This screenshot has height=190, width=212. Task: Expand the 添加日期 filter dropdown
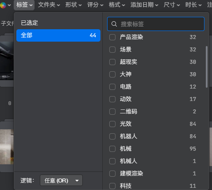[144, 5]
